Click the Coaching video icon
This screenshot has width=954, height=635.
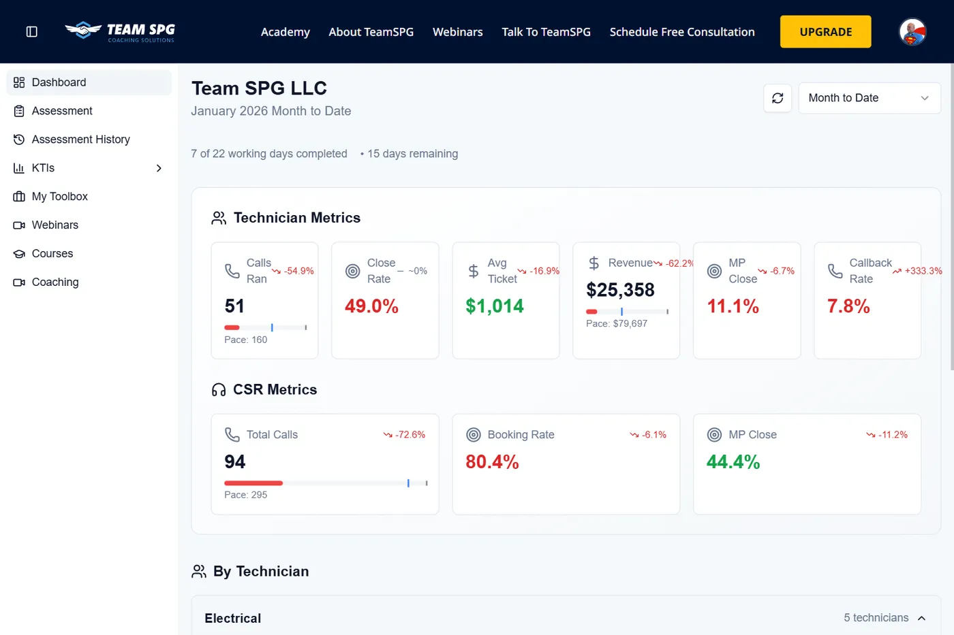[x=19, y=282]
